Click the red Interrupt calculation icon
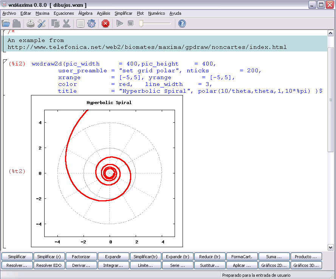This screenshot has width=336, height=279. (105, 23)
